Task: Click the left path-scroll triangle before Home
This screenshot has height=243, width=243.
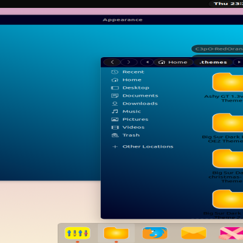Action: (147, 62)
